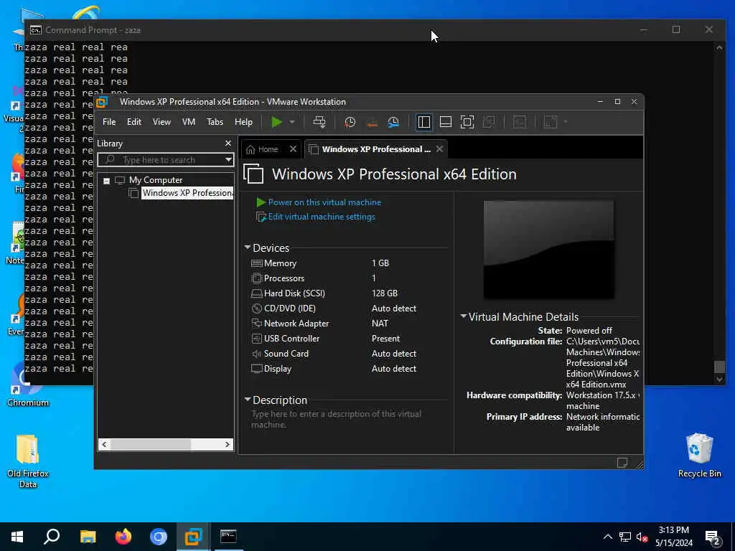Open Firefox from the taskbar
The image size is (735, 551).
pos(123,537)
